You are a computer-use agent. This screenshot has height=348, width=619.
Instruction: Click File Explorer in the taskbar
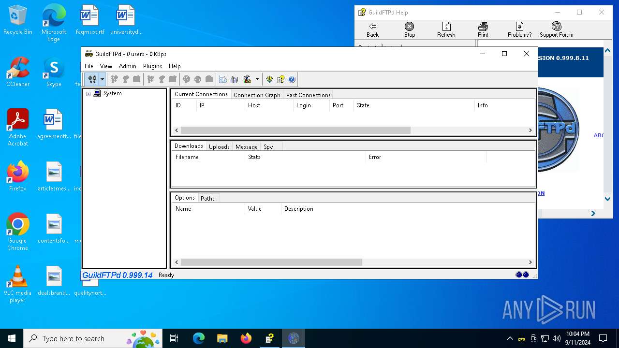(222, 338)
